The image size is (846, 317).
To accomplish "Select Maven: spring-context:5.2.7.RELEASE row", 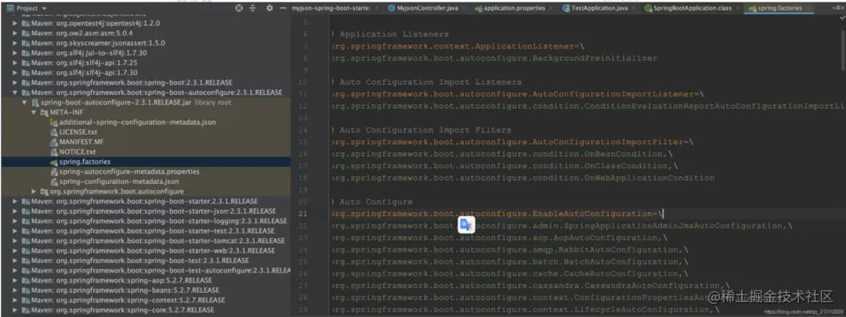I will (146, 300).
